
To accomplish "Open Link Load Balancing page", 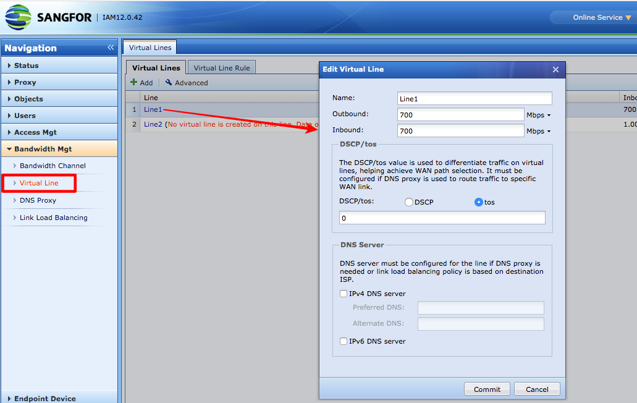I will (53, 218).
